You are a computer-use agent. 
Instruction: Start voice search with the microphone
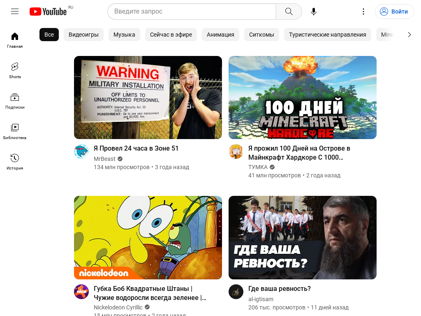click(x=314, y=12)
